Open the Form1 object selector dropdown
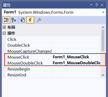This screenshot has width=108, height=97. point(103,12)
